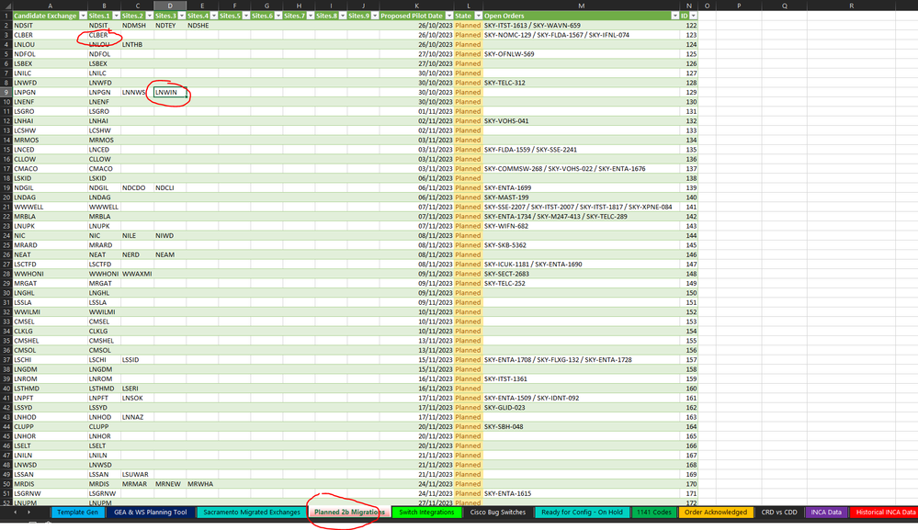This screenshot has width=918, height=530.
Task: Open the Sites.7 column filter arrow
Action: click(x=311, y=16)
